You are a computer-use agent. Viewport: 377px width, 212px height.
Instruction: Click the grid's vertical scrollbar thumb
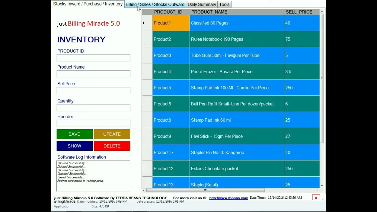pyautogui.click(x=322, y=79)
